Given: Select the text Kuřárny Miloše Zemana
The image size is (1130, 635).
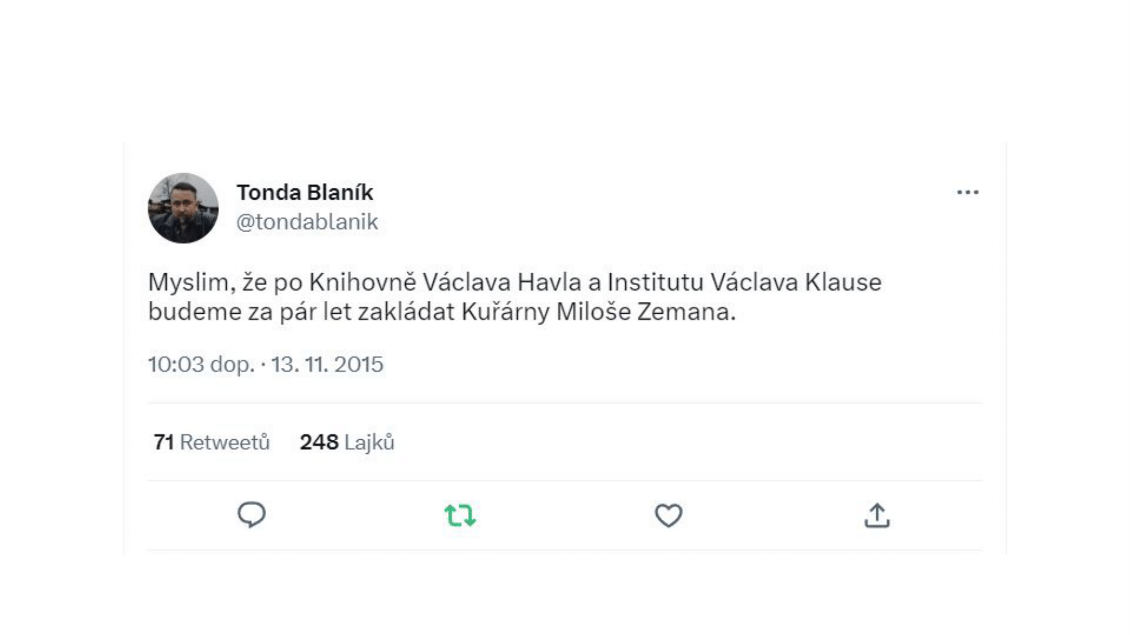Looking at the screenshot, I should [x=598, y=312].
